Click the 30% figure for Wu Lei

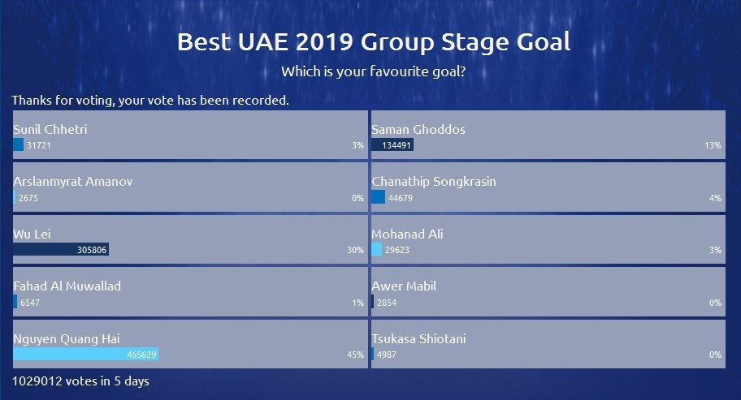pyautogui.click(x=355, y=250)
